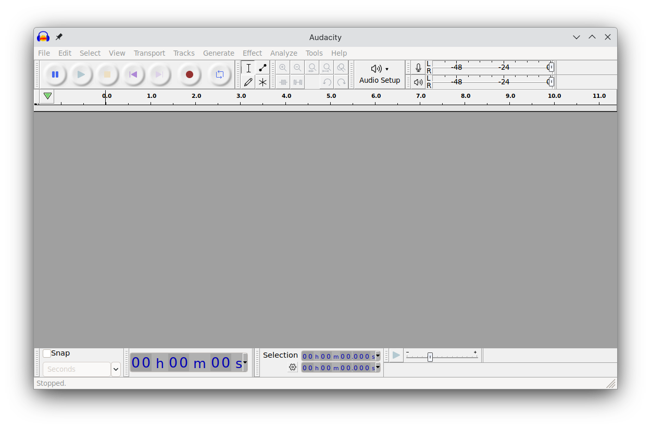Open the Seconds snap unit dropdown
The width and height of the screenshot is (651, 429).
(x=116, y=369)
